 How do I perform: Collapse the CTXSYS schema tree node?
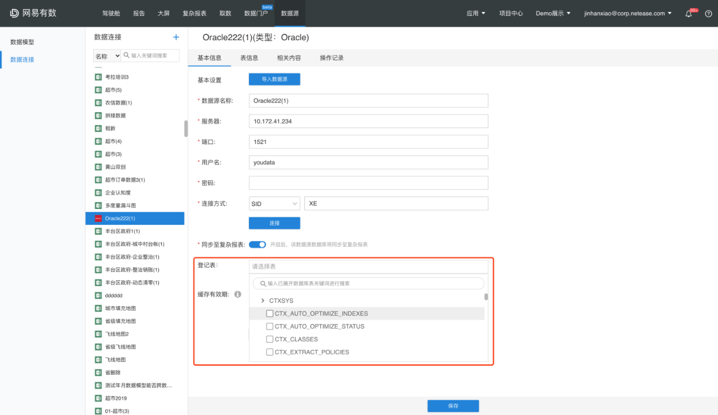coord(263,301)
